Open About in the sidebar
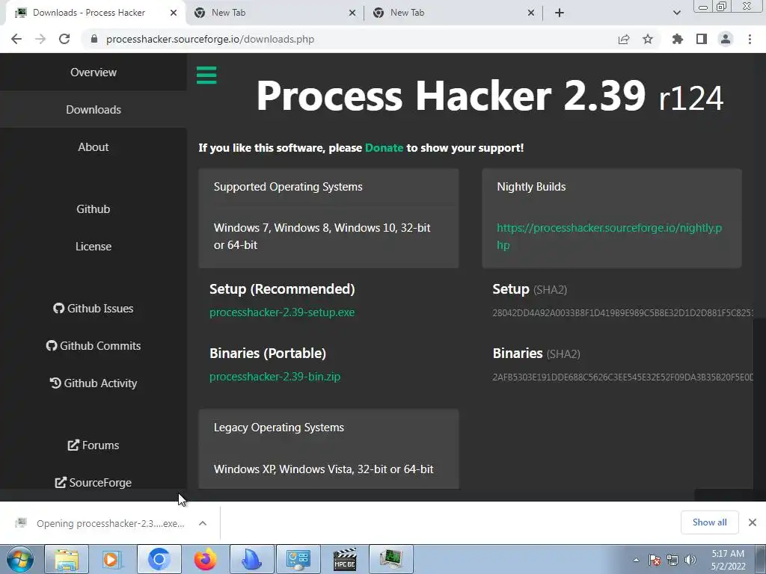Screen dimensions: 766x574 tap(94, 147)
